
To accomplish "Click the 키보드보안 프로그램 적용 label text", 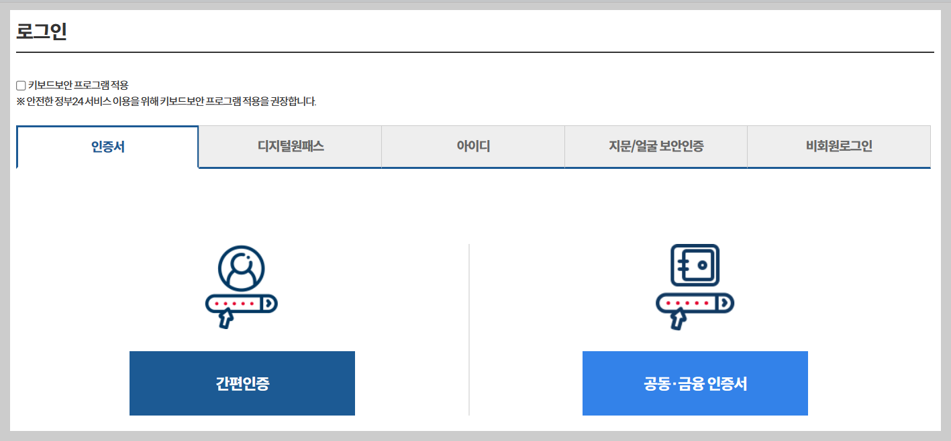I will [x=78, y=86].
